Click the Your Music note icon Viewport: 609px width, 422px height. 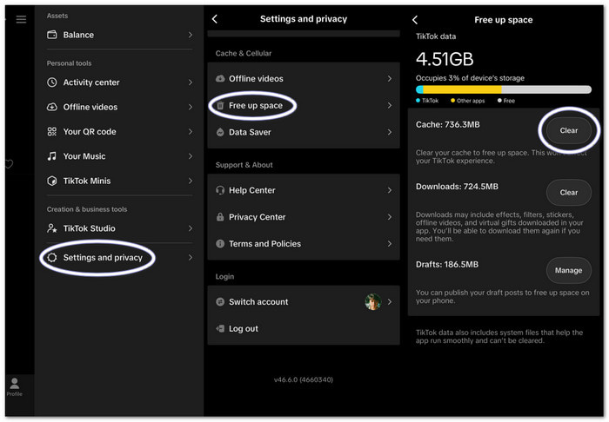click(x=51, y=156)
